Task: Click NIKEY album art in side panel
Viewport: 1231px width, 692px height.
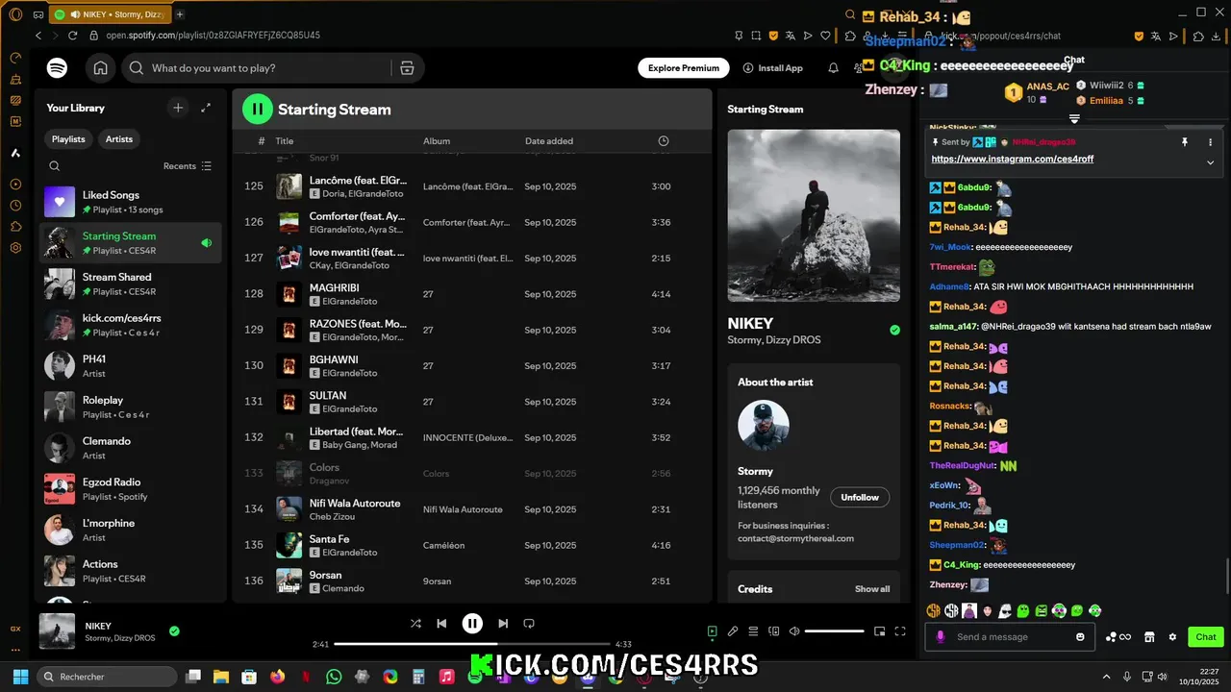Action: 814,215
